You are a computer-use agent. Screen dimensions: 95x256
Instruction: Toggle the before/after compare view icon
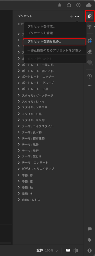pyautogui.click(x=76, y=250)
